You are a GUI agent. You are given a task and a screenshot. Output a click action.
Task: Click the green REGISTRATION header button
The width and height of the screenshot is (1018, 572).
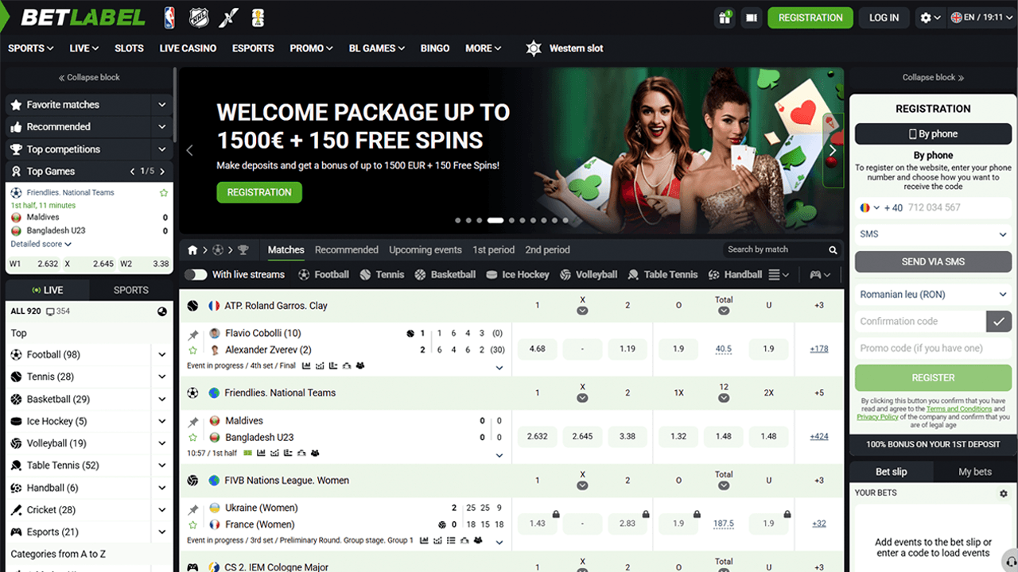coord(810,17)
